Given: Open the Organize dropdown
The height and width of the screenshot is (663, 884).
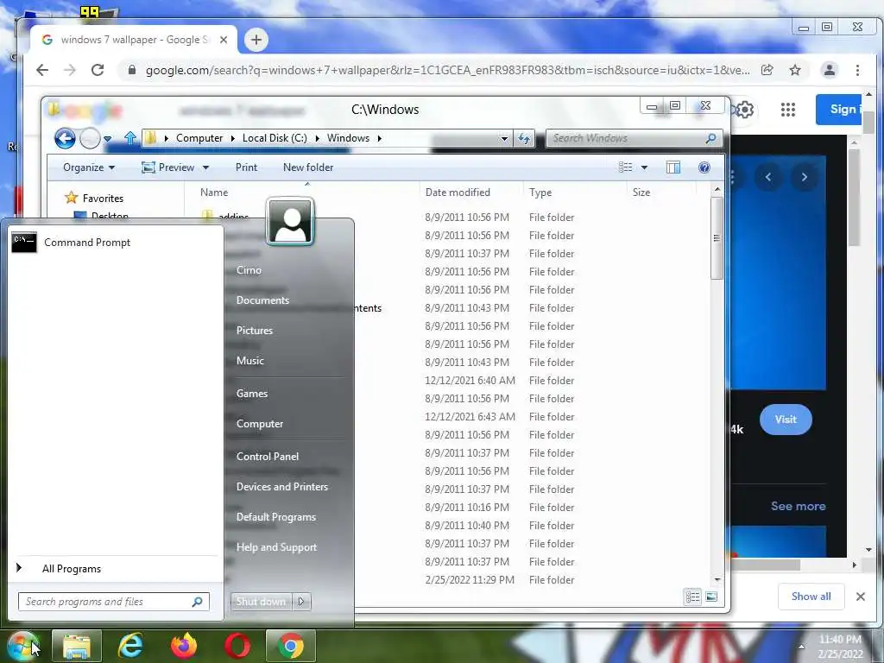Looking at the screenshot, I should [89, 167].
